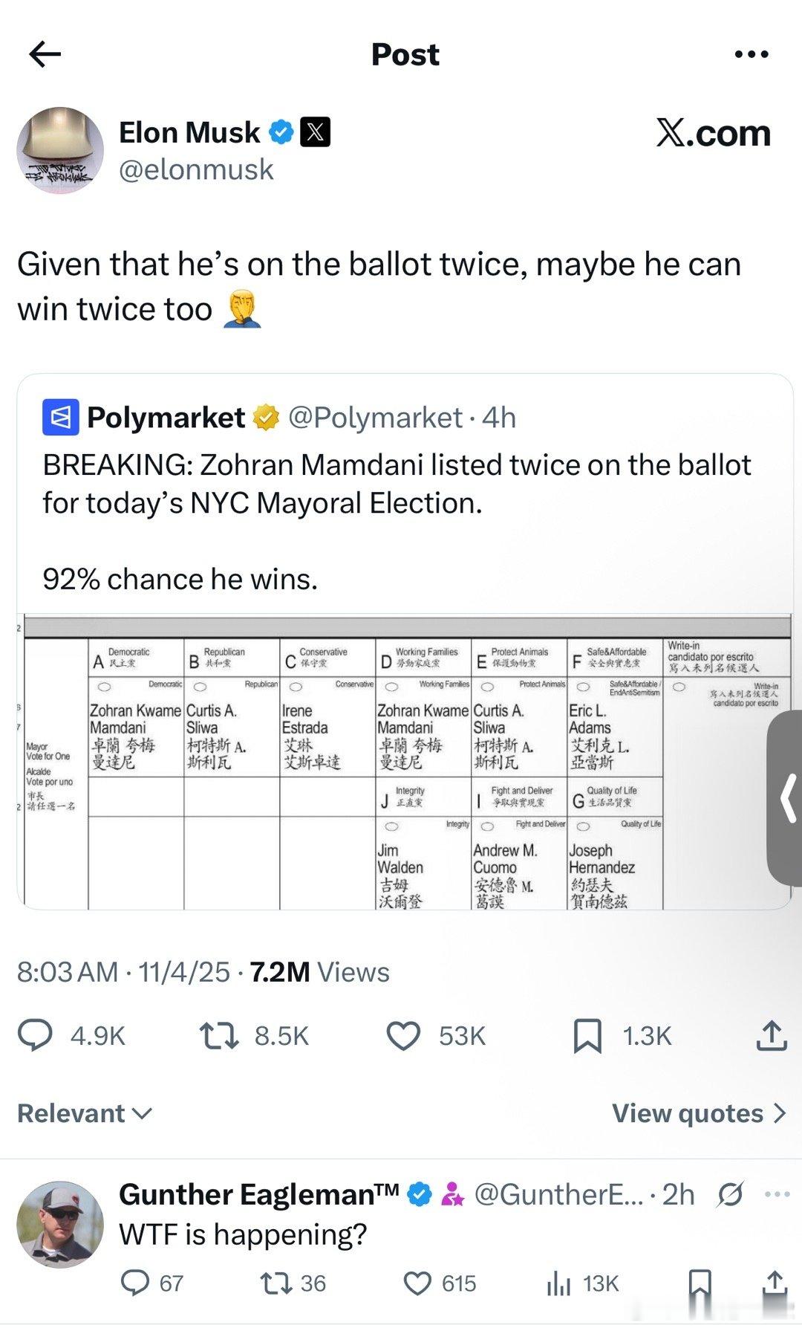Tap the repost icon showing 8.5K
802x1328 pixels.
click(x=219, y=1035)
